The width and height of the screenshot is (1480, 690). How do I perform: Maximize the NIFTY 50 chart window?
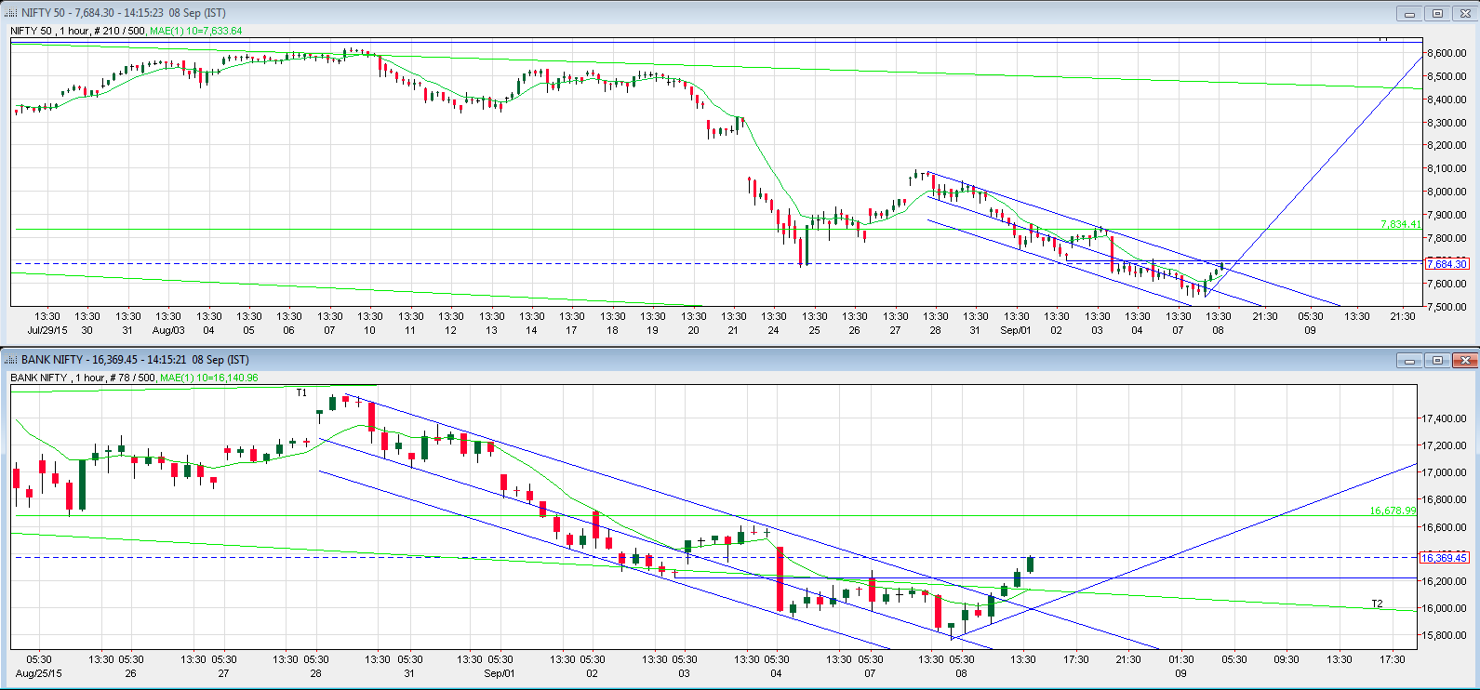pos(1437,14)
